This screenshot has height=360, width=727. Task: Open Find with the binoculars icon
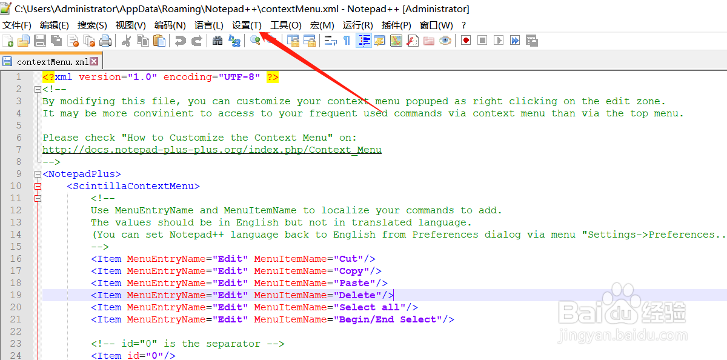tap(217, 41)
